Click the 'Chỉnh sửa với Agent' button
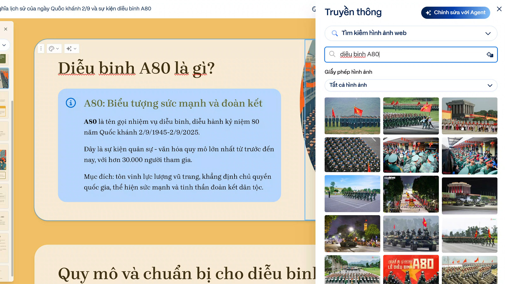505x284 pixels. point(455,13)
